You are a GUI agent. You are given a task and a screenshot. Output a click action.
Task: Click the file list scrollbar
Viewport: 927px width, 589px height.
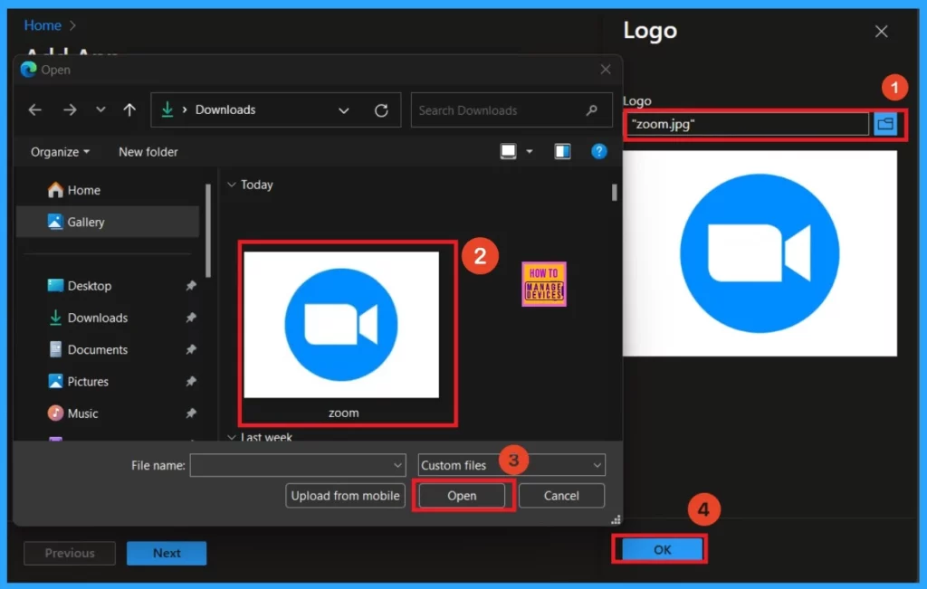615,192
